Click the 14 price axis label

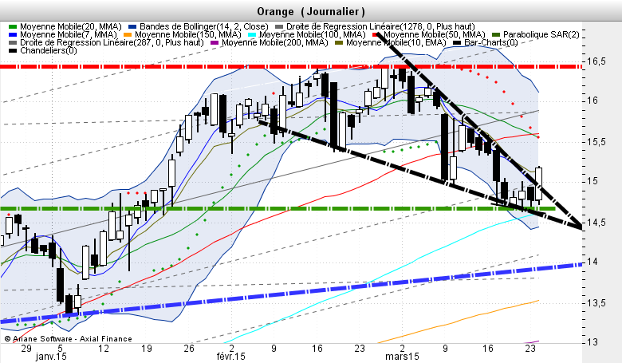click(592, 262)
